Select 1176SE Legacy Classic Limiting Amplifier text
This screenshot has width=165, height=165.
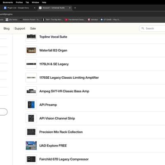[x=69, y=78]
